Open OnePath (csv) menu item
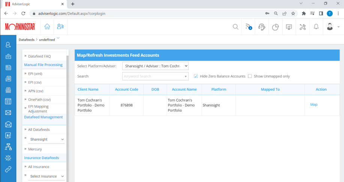 (x=39, y=99)
